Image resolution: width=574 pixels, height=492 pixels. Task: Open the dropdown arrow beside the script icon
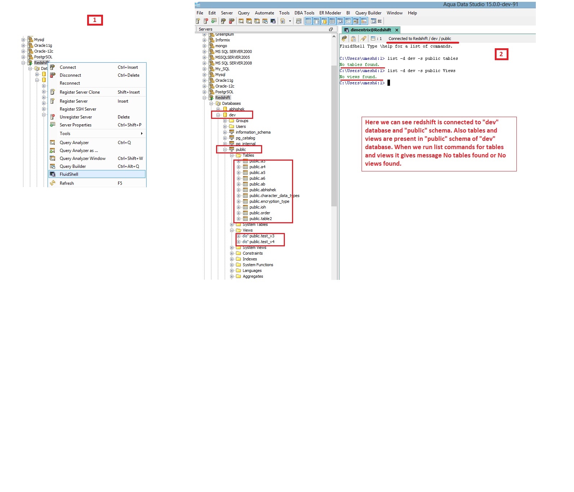click(290, 21)
